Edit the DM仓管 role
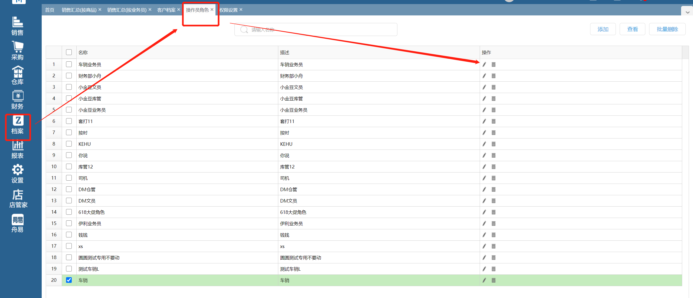Viewport: 693px width, 298px height. (484, 189)
